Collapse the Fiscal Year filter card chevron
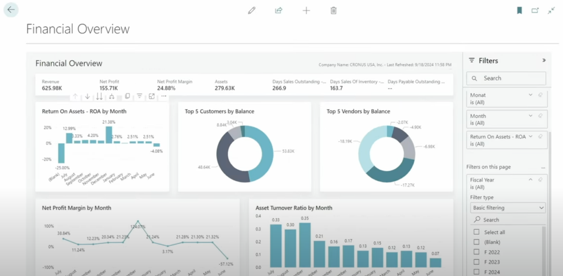The height and width of the screenshot is (276, 563). pos(531,179)
